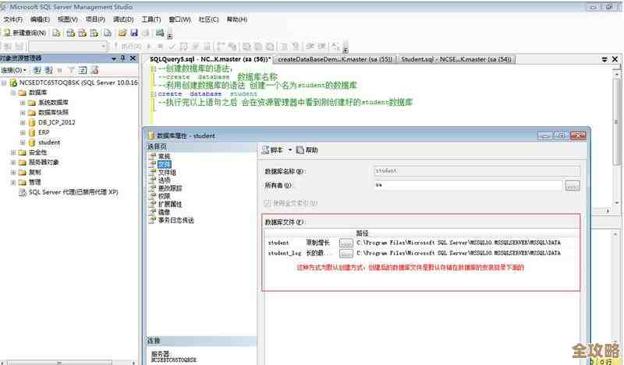The image size is (624, 365).
Task: Select the 常规 page in database properties
Action: 164,156
